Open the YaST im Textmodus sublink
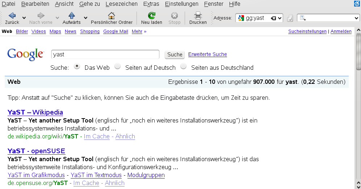The width and height of the screenshot is (361, 189). [96, 175]
